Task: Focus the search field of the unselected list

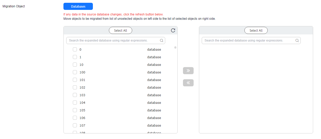Action: 116,41
